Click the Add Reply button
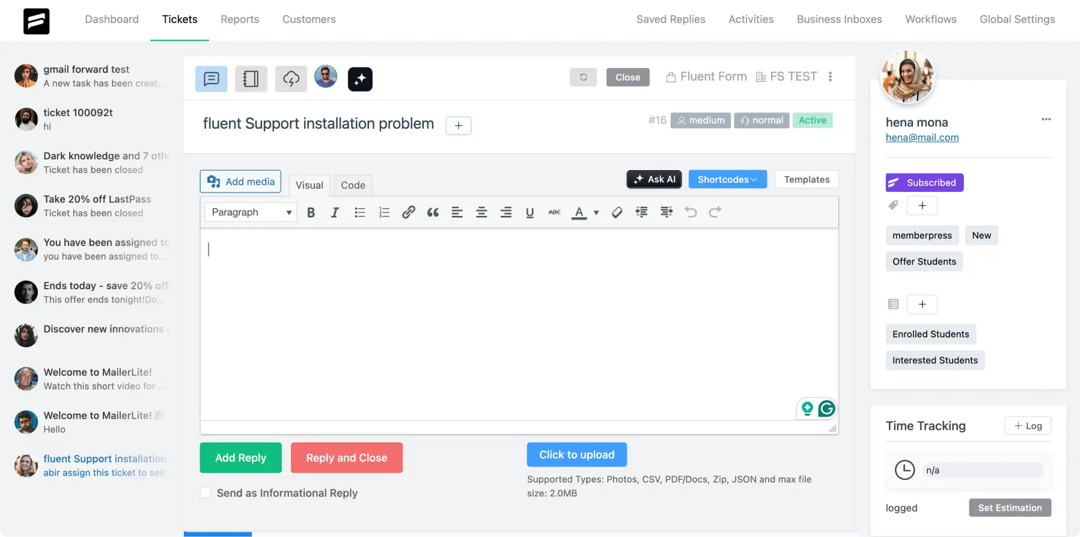 (240, 458)
